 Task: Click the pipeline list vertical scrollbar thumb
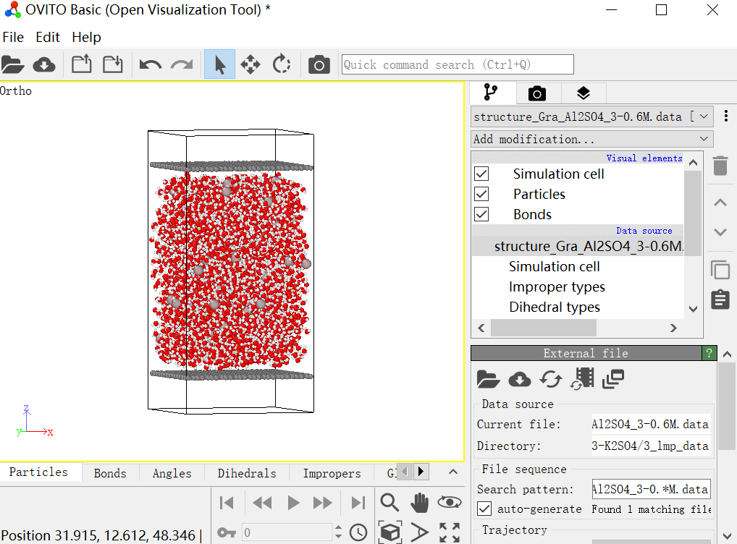[692, 213]
